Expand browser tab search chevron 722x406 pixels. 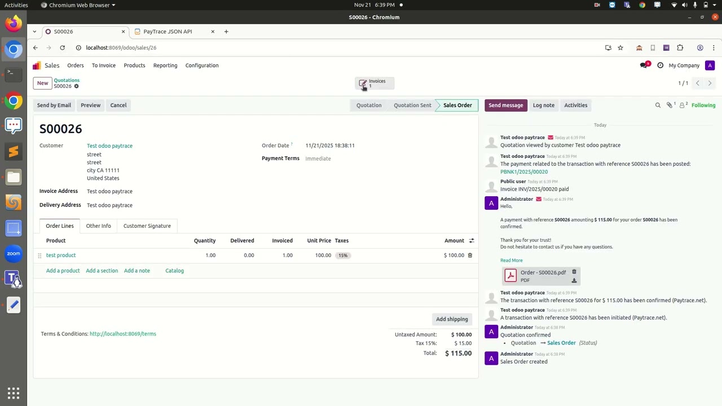(x=34, y=32)
